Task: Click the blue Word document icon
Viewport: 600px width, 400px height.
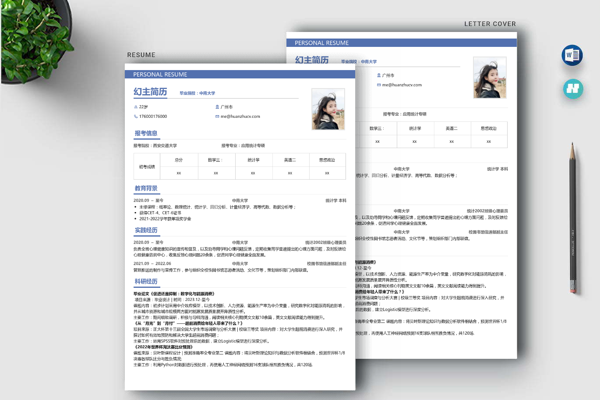Action: pos(572,55)
